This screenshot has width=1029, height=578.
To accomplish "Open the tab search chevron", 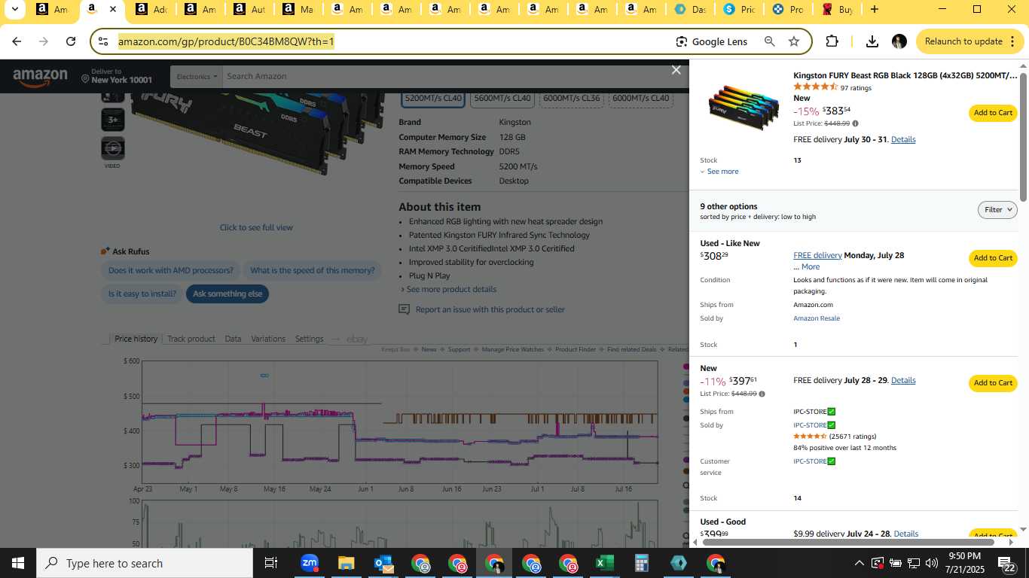I will click(14, 10).
